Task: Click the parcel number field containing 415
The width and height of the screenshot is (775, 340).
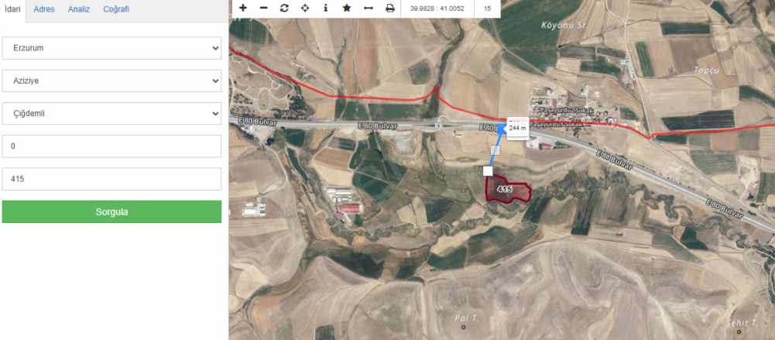Action: pos(111,179)
